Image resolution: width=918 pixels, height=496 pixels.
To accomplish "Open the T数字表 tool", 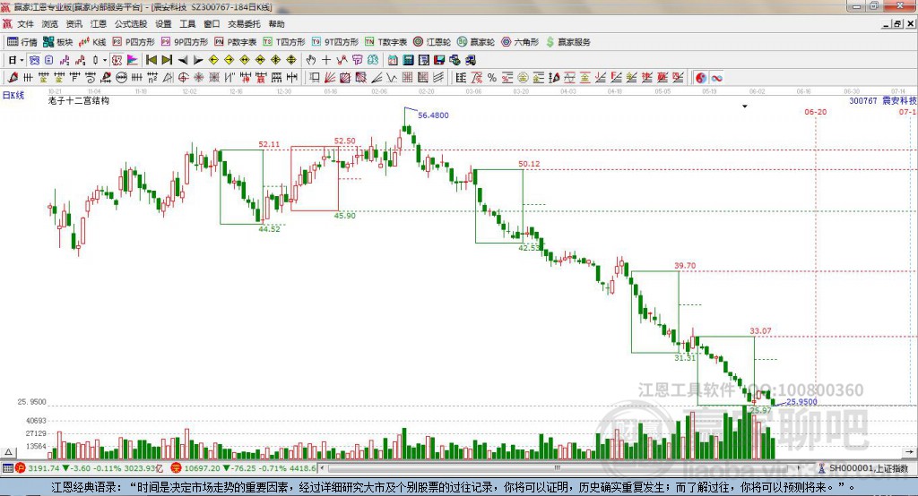I will [x=385, y=42].
